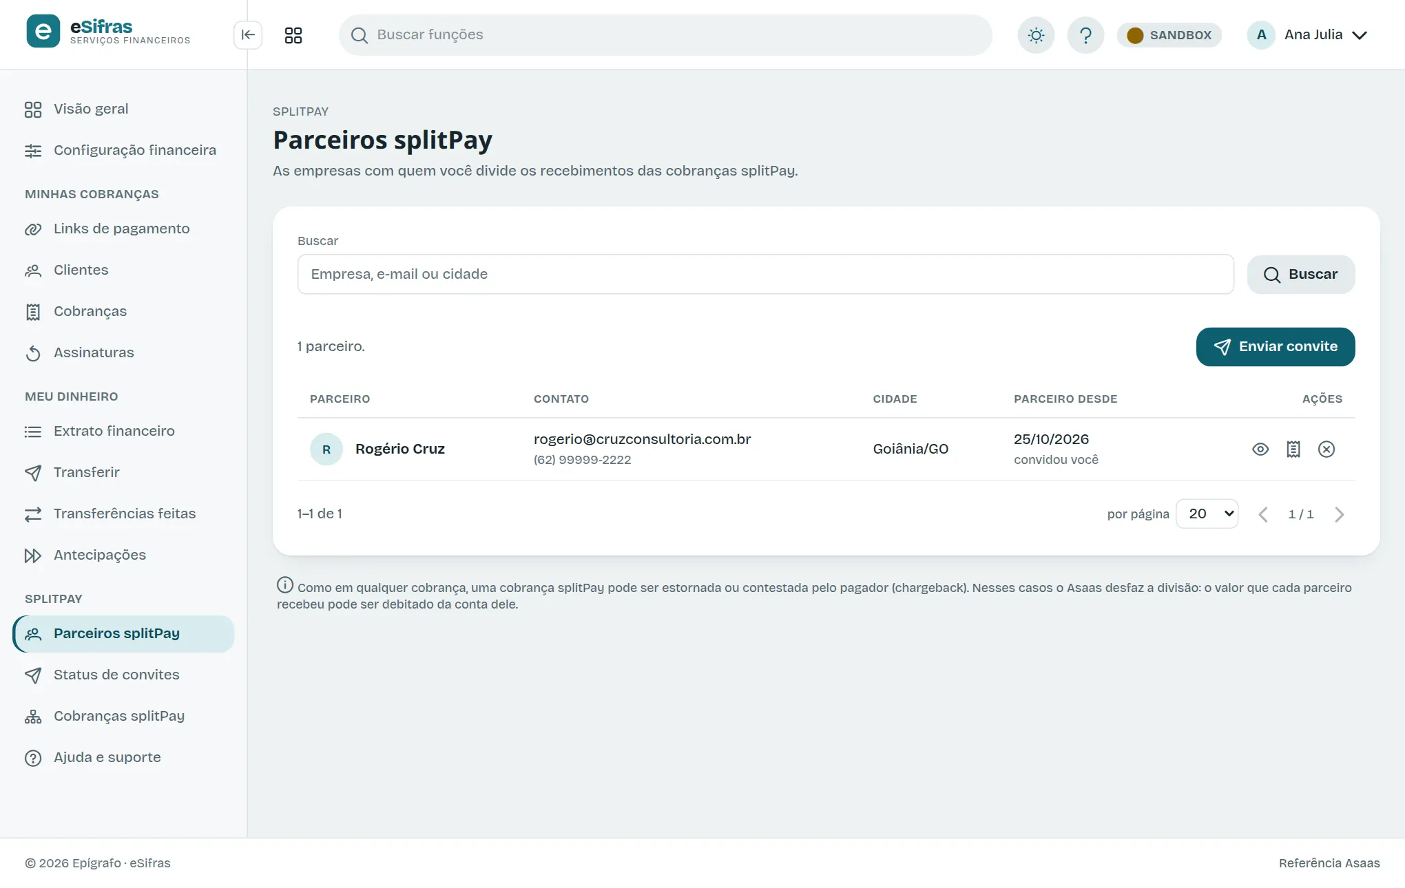Screen dimensions: 1405x888
Task: Open Configuração financeira
Action: (x=123, y=150)
